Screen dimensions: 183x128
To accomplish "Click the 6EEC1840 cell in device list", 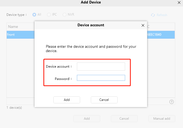I will click(x=154, y=35).
